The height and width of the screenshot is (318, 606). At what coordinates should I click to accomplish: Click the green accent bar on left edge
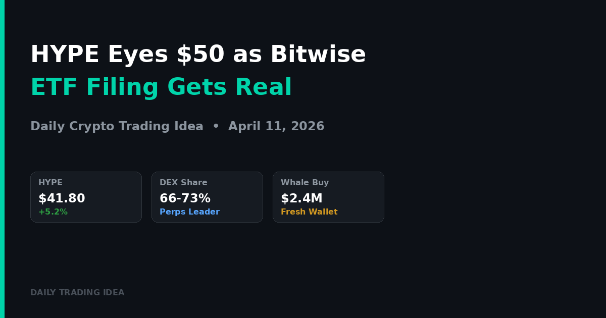click(x=2, y=159)
